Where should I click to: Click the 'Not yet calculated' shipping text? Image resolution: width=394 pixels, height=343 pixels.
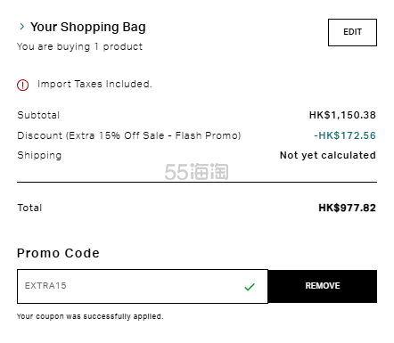[328, 155]
